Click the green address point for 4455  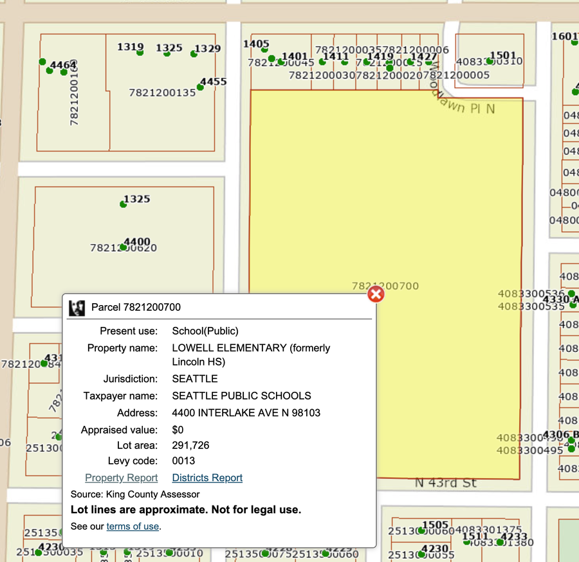tap(200, 87)
